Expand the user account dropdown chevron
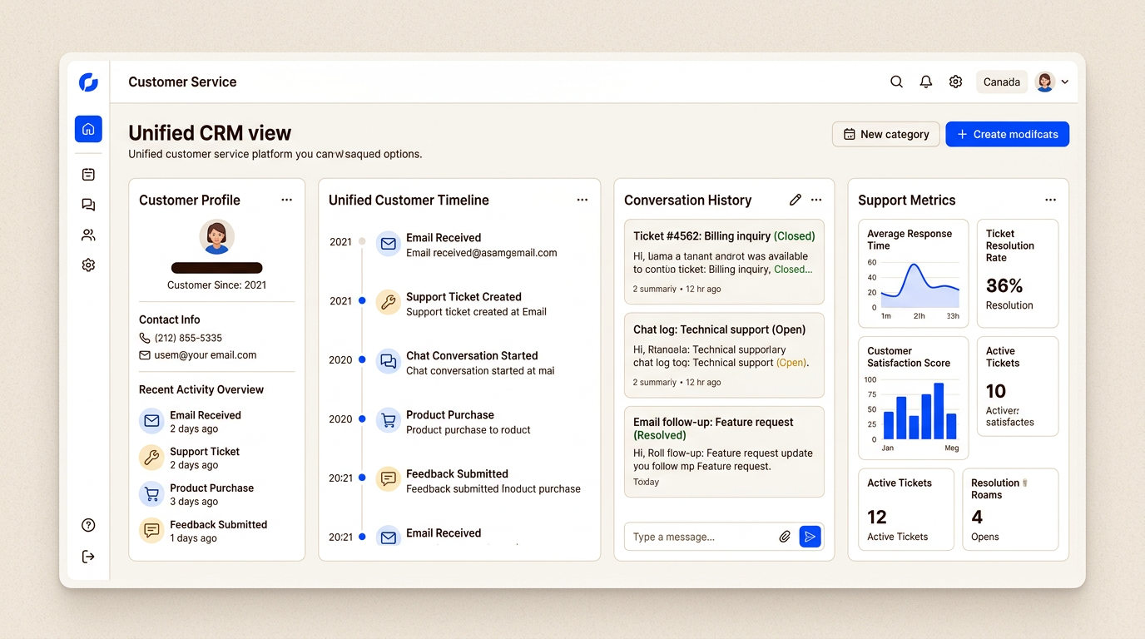The image size is (1145, 639). (x=1065, y=82)
